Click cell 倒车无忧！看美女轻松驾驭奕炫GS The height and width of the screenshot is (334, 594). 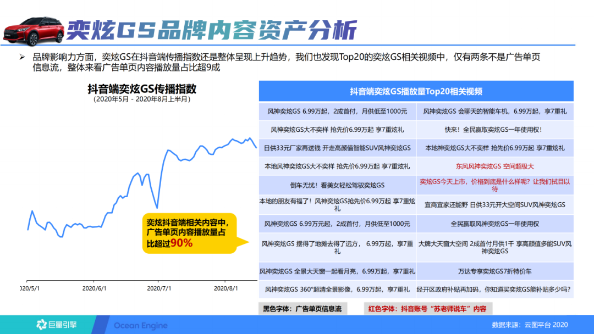337,185
